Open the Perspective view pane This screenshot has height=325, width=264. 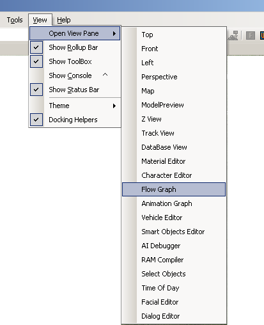click(174, 77)
